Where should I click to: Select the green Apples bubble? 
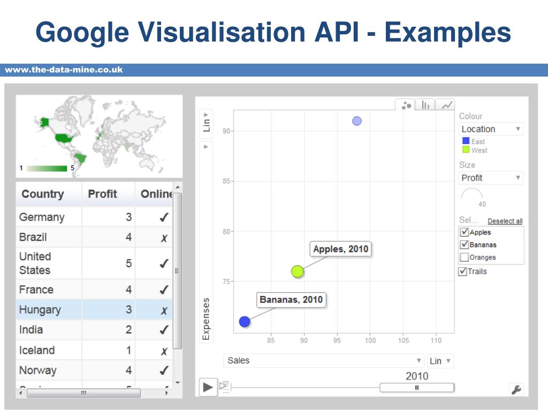tap(298, 271)
